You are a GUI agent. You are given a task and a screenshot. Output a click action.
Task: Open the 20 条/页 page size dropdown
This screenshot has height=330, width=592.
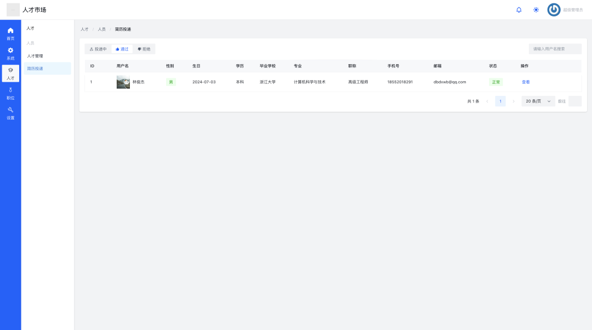(538, 101)
